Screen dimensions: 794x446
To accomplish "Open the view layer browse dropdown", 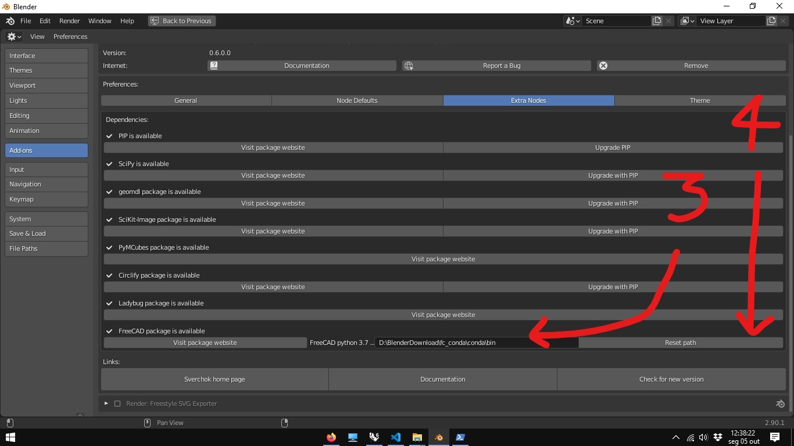I will 687,21.
